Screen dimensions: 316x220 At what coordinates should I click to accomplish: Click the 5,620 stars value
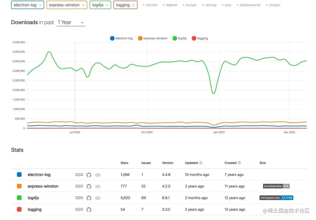pyautogui.click(x=125, y=198)
